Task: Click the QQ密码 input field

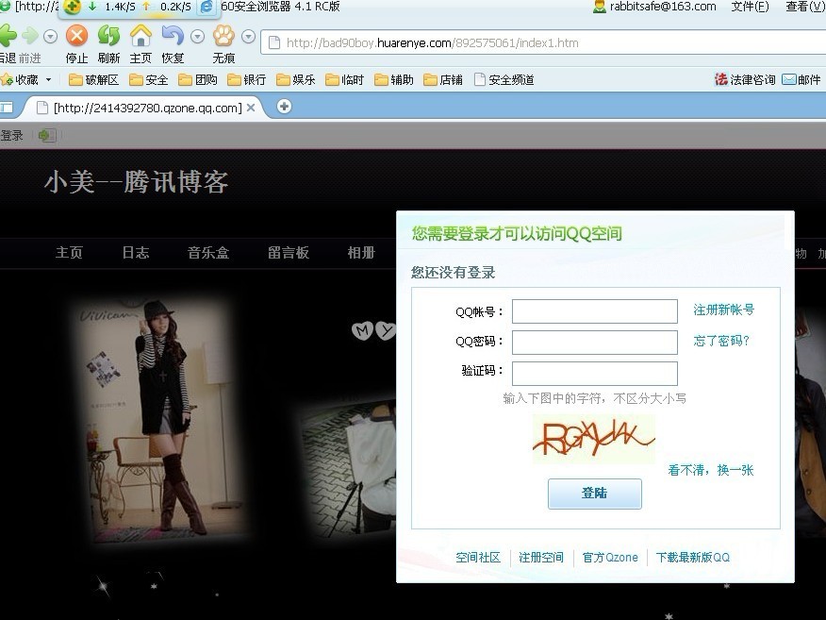Action: (x=595, y=343)
